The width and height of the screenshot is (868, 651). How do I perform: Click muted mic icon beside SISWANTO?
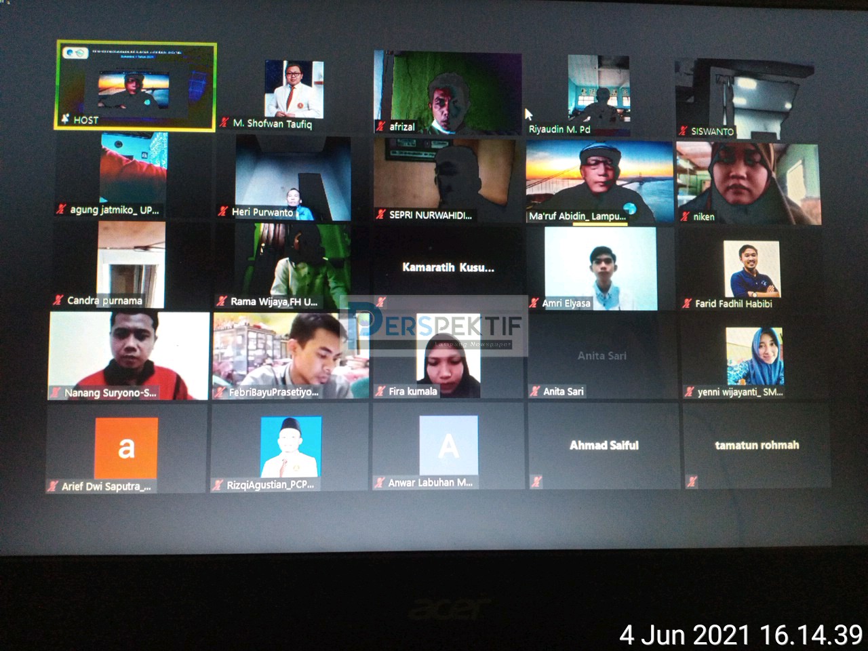click(x=684, y=131)
